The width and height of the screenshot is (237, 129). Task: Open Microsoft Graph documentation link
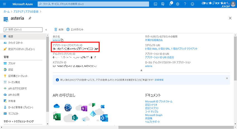pos(154,115)
